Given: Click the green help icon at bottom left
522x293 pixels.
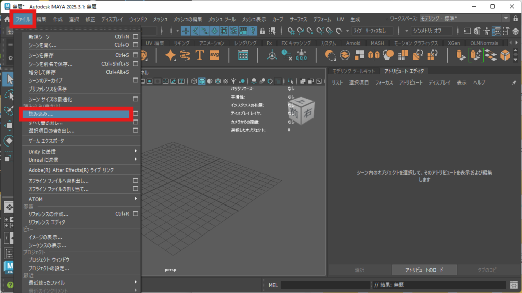Looking at the screenshot, I should (10, 285).
